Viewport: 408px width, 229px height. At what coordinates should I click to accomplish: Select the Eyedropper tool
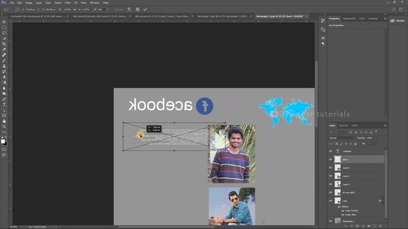click(x=4, y=50)
